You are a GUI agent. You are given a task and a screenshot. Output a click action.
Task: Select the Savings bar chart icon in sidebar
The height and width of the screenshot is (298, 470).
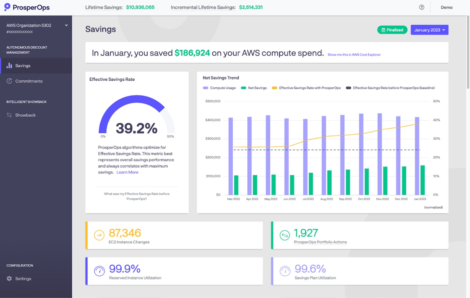click(9, 65)
